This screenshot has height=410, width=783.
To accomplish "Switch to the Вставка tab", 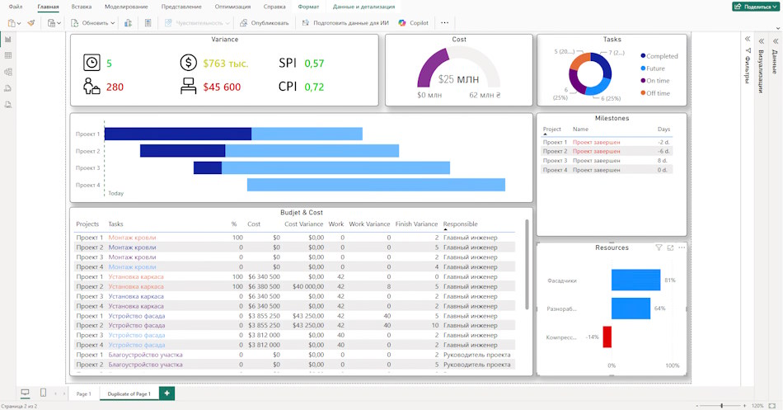I will 82,7.
